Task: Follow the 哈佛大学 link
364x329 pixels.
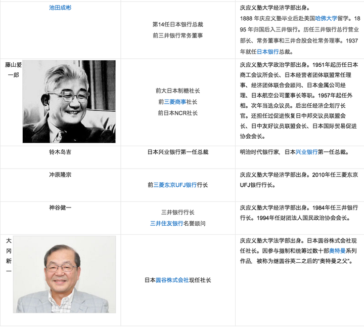Action: (326, 18)
